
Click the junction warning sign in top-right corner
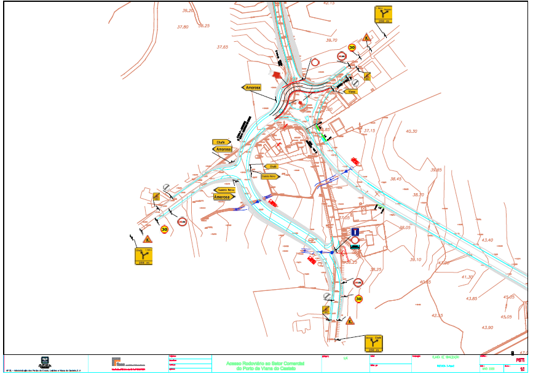tap(384, 15)
